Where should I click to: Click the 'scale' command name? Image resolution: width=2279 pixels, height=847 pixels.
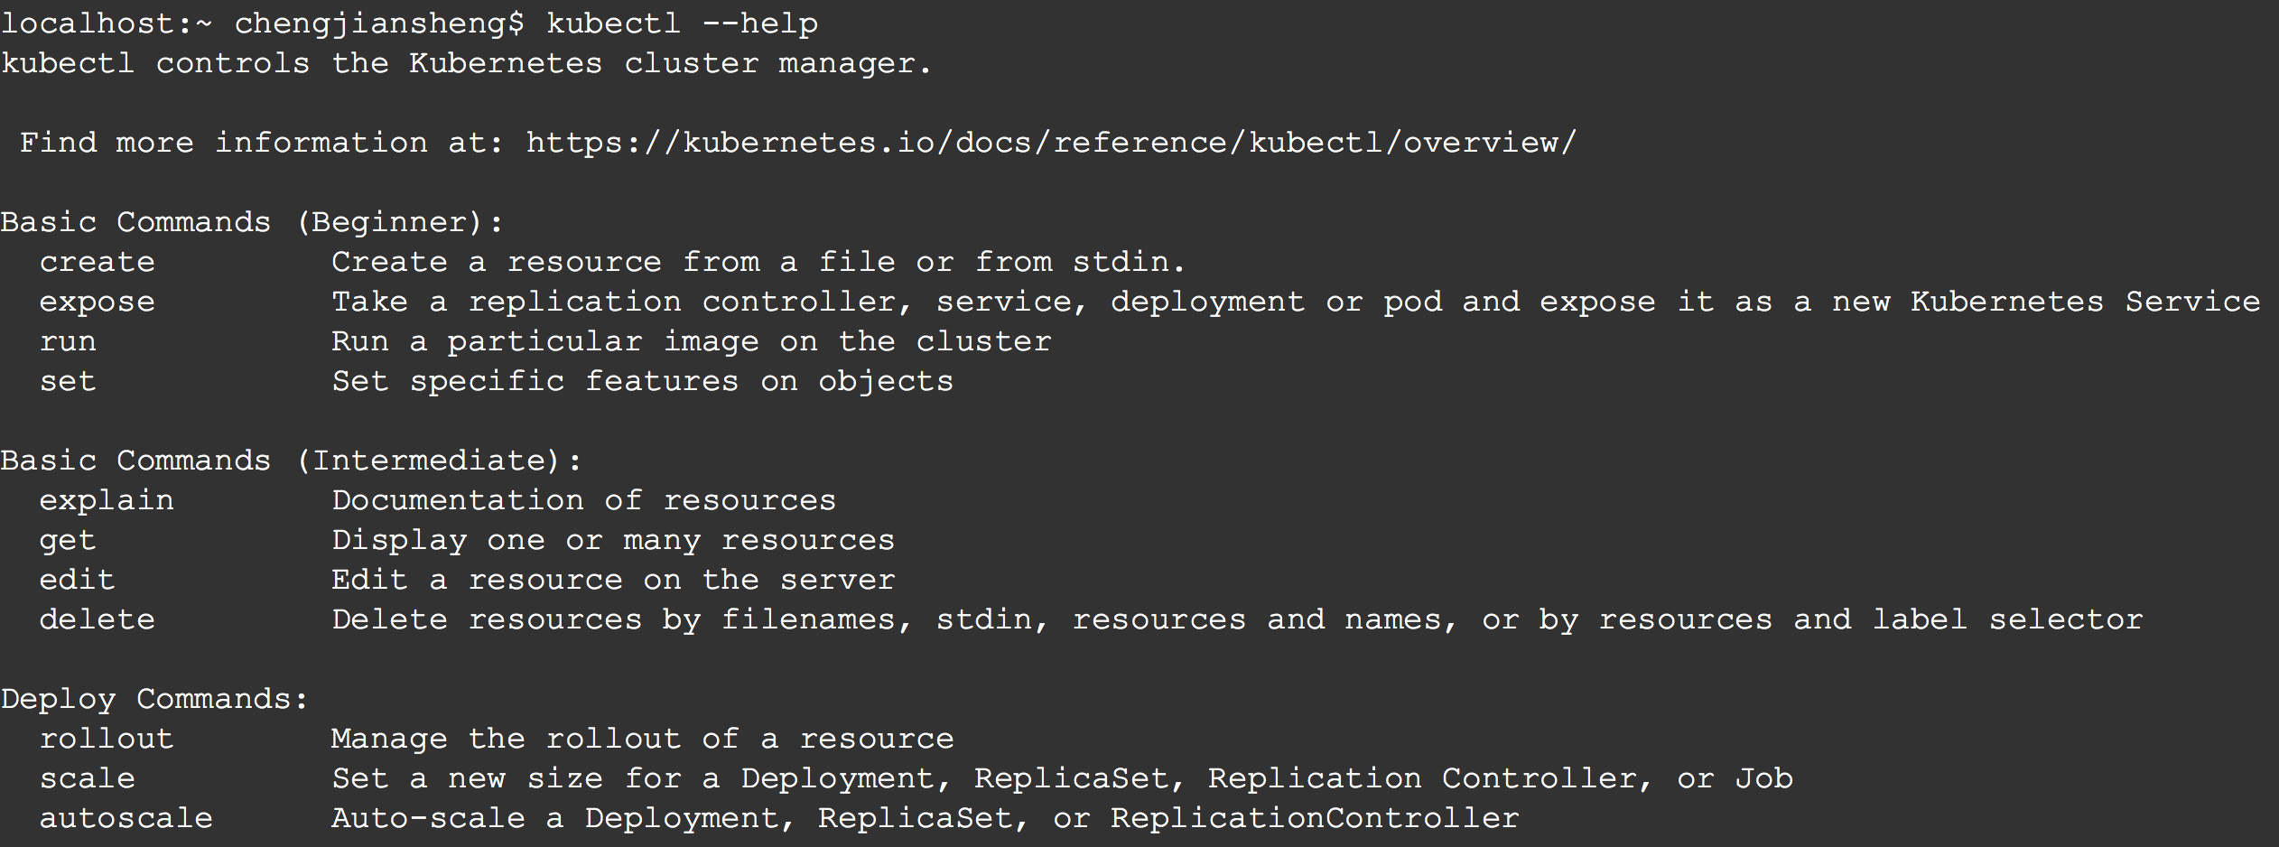87,778
